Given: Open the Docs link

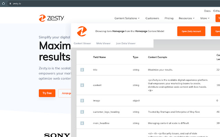Looking at the screenshot, I should 207,11.
